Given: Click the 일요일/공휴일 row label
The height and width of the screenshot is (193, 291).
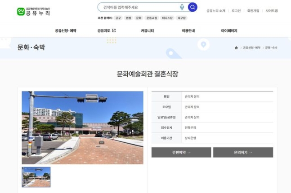Looking at the screenshot, I should [166, 117].
